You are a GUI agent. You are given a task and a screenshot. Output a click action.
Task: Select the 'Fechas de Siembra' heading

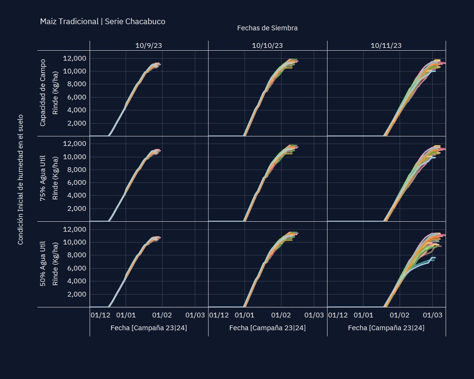coord(267,28)
